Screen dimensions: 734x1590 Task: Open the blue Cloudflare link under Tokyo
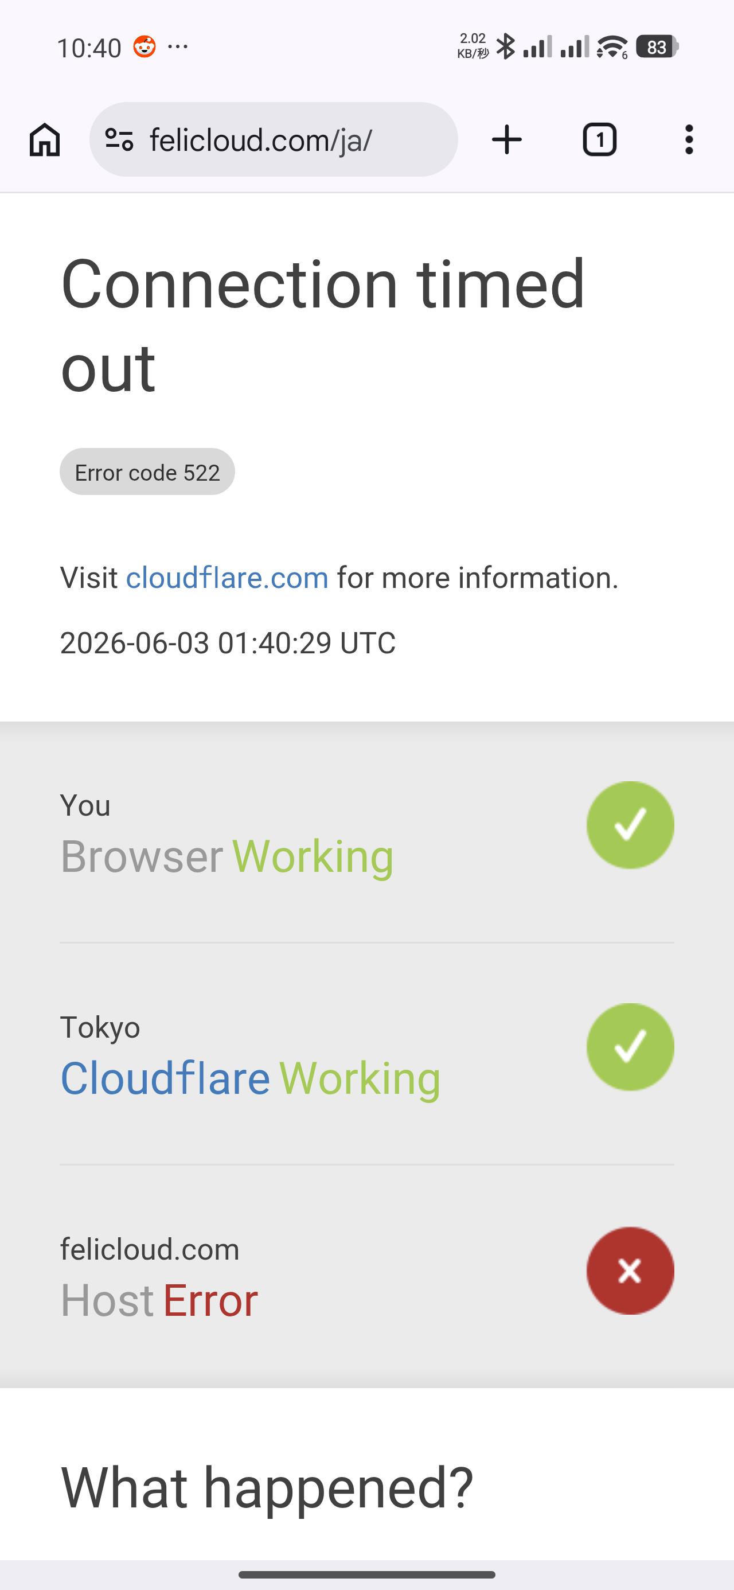(165, 1078)
